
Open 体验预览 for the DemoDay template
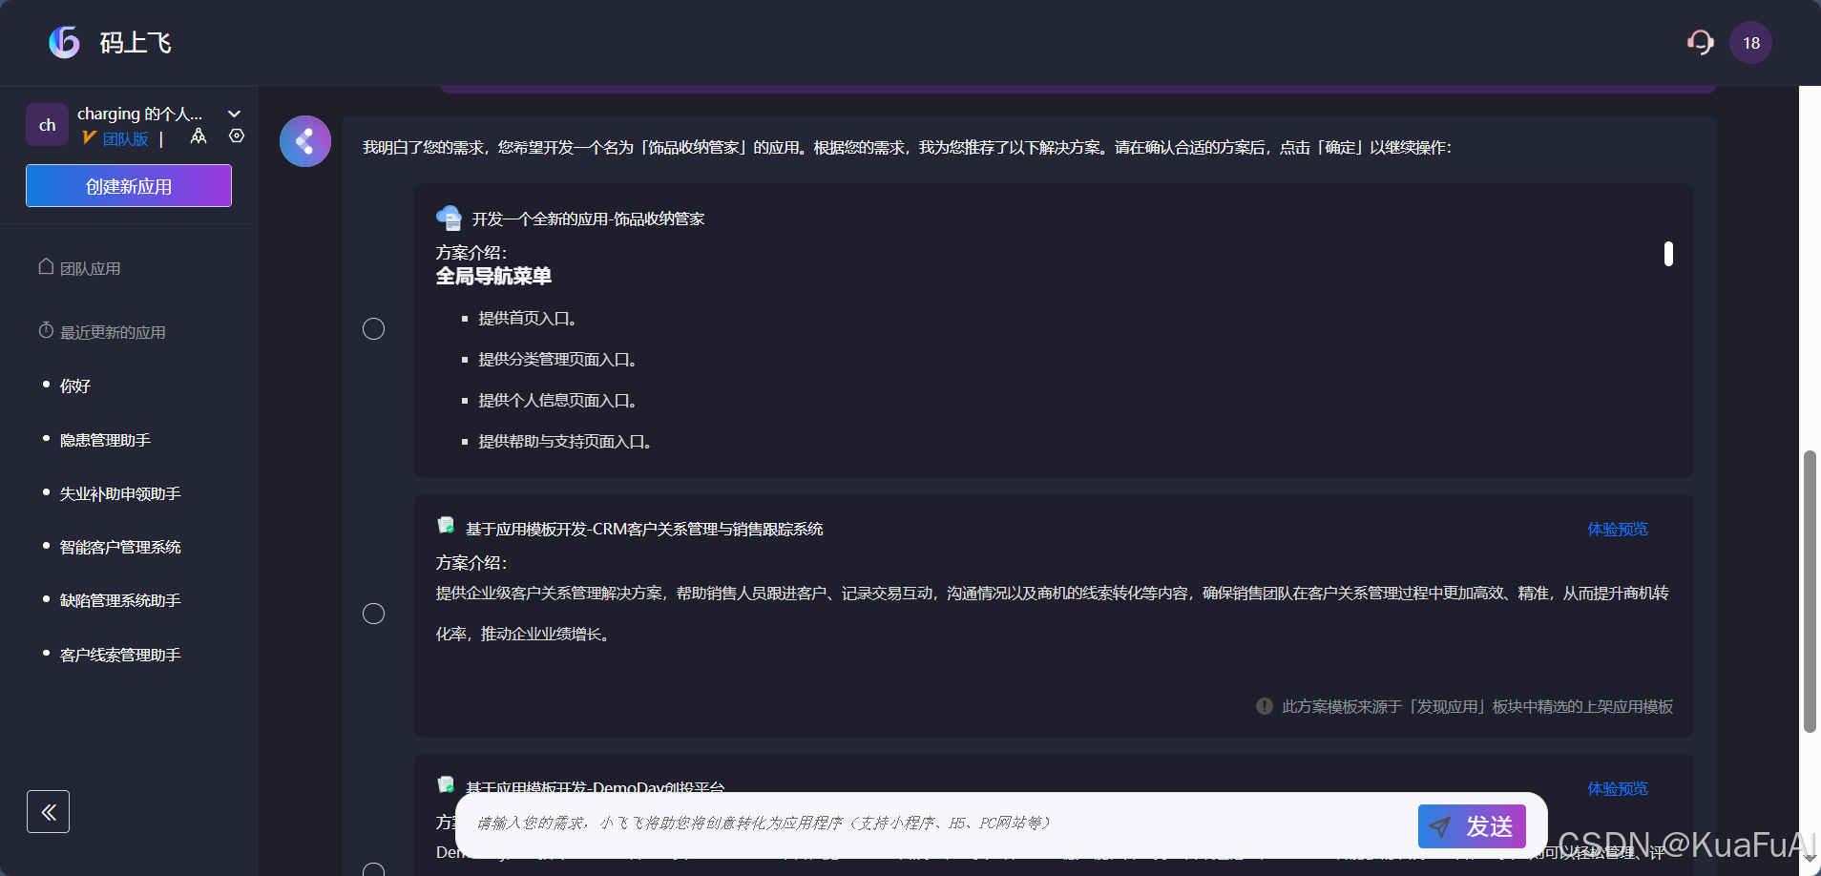click(x=1618, y=788)
